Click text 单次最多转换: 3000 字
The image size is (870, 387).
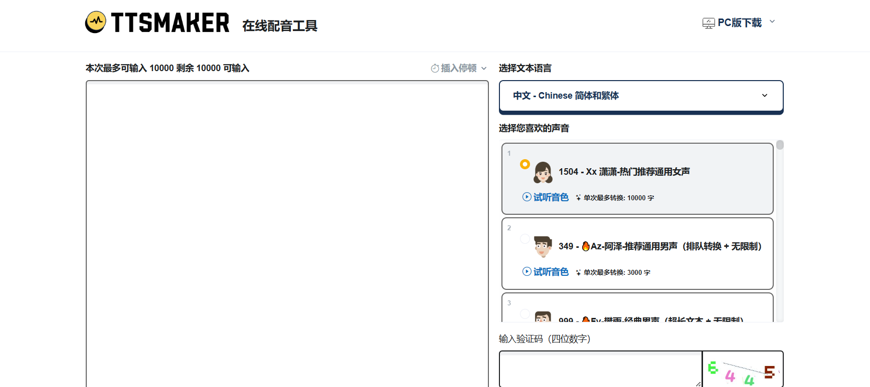point(617,272)
